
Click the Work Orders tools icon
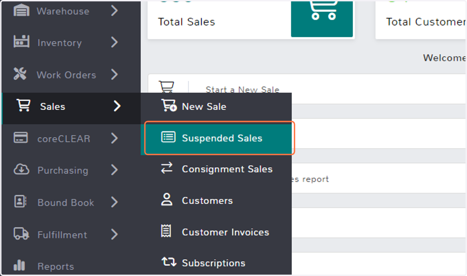pyautogui.click(x=20, y=74)
